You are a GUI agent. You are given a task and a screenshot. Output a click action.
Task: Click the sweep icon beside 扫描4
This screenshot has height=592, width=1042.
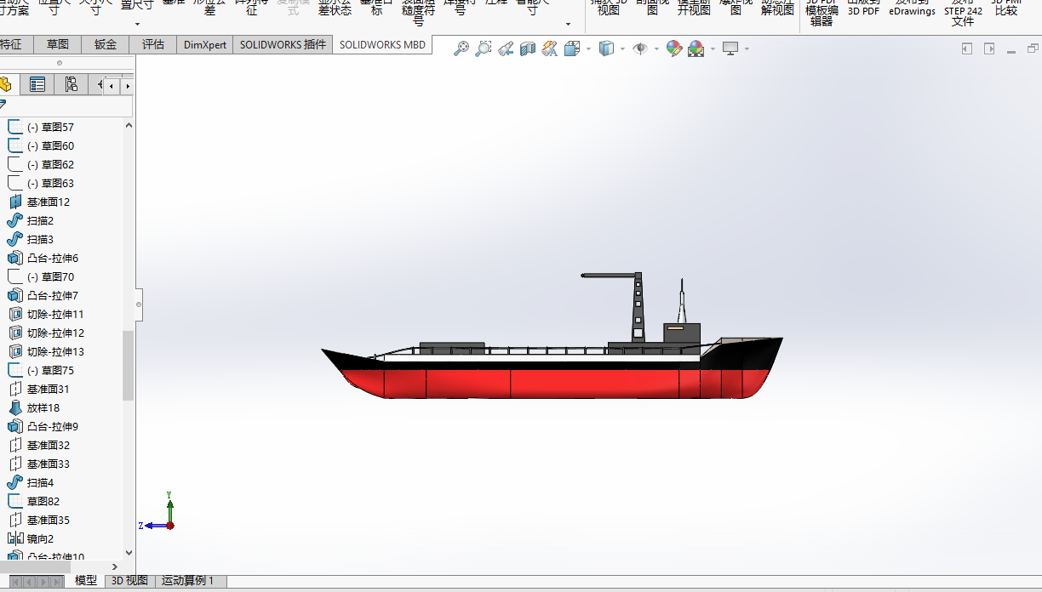[14, 482]
